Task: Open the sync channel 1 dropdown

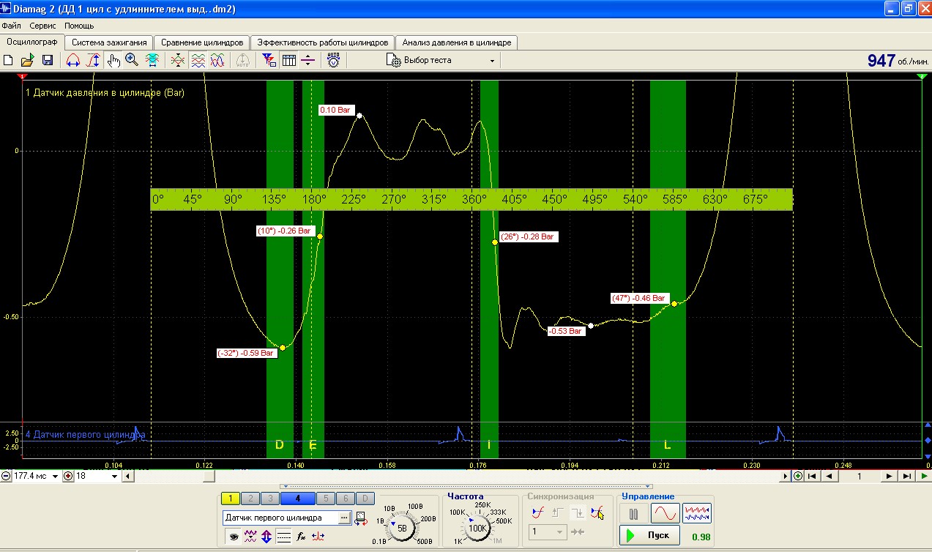Action: click(x=548, y=532)
